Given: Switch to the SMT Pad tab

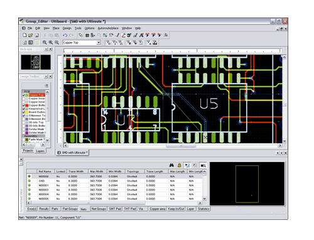Looking at the screenshot, I should [115, 209].
